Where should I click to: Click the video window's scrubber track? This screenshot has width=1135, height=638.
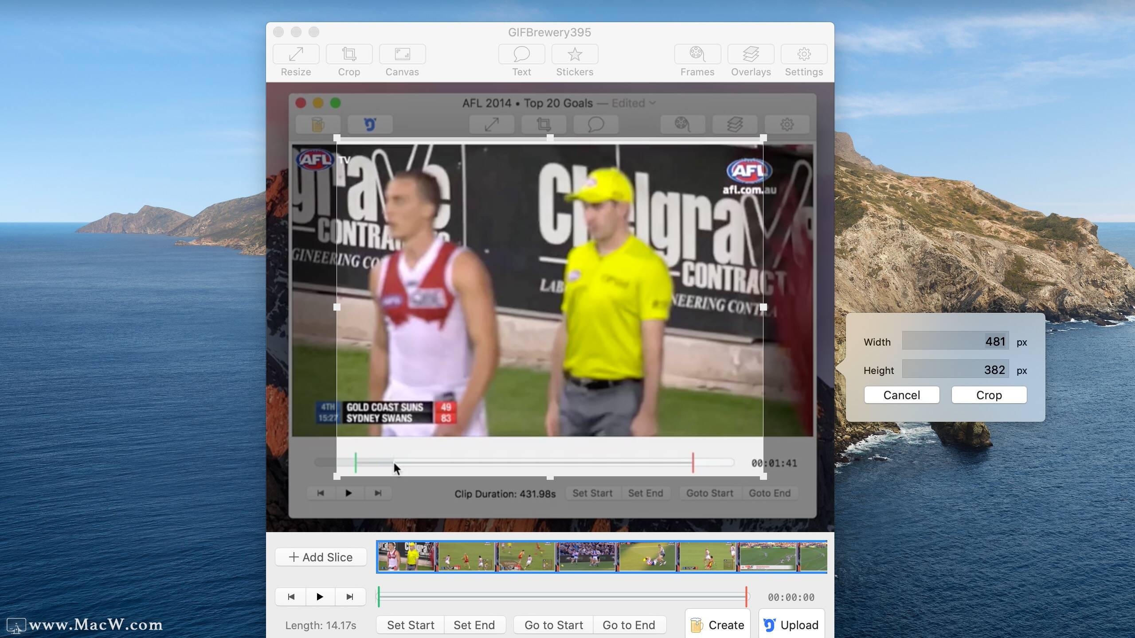(x=524, y=463)
